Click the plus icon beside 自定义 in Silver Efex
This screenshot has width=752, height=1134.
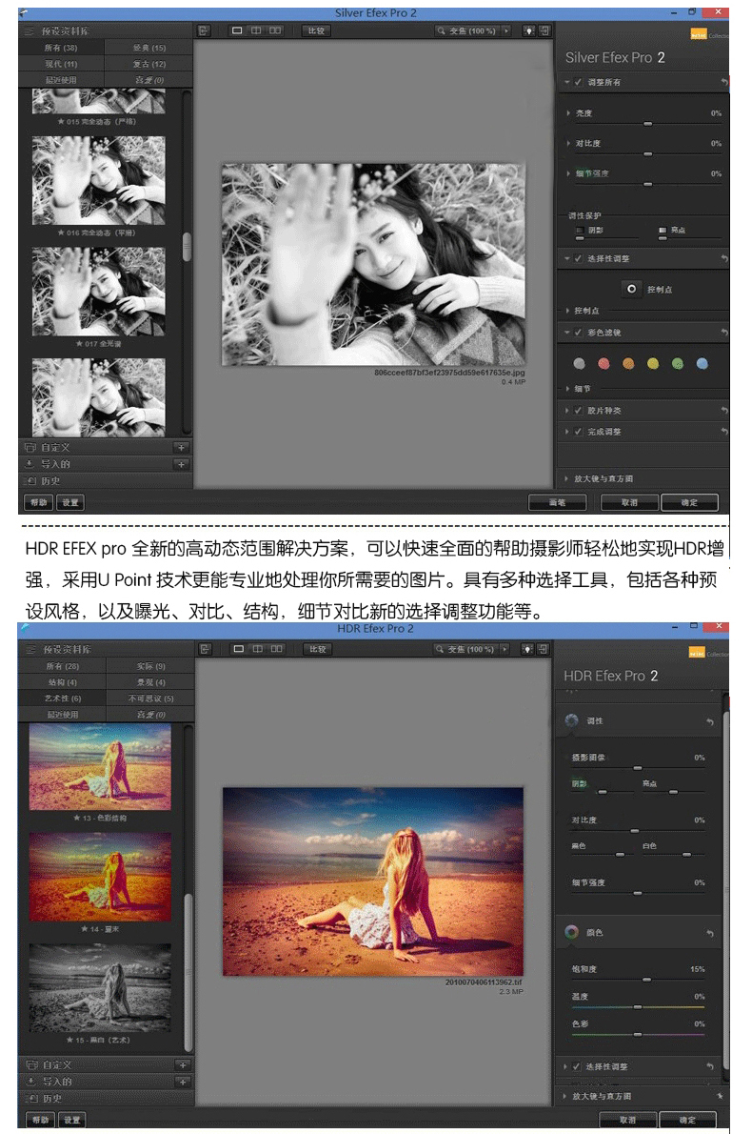(x=181, y=448)
